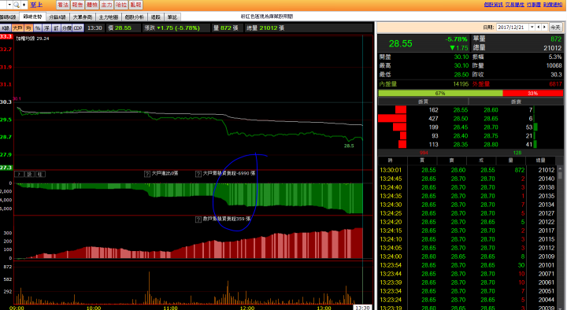Go to next date with right arrow

(544, 27)
